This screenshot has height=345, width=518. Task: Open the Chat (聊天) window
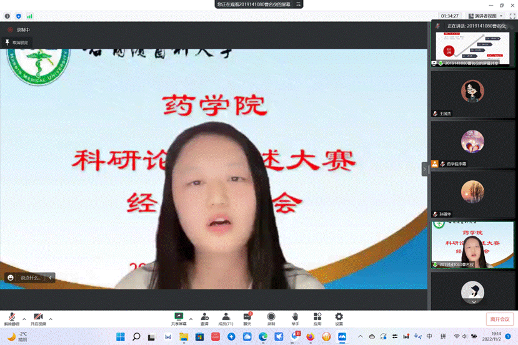tap(247, 317)
